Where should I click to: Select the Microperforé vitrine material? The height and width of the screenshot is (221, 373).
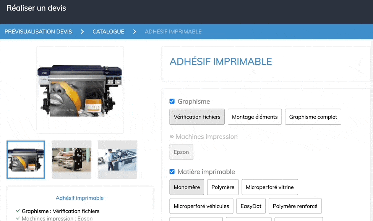tap(269, 187)
